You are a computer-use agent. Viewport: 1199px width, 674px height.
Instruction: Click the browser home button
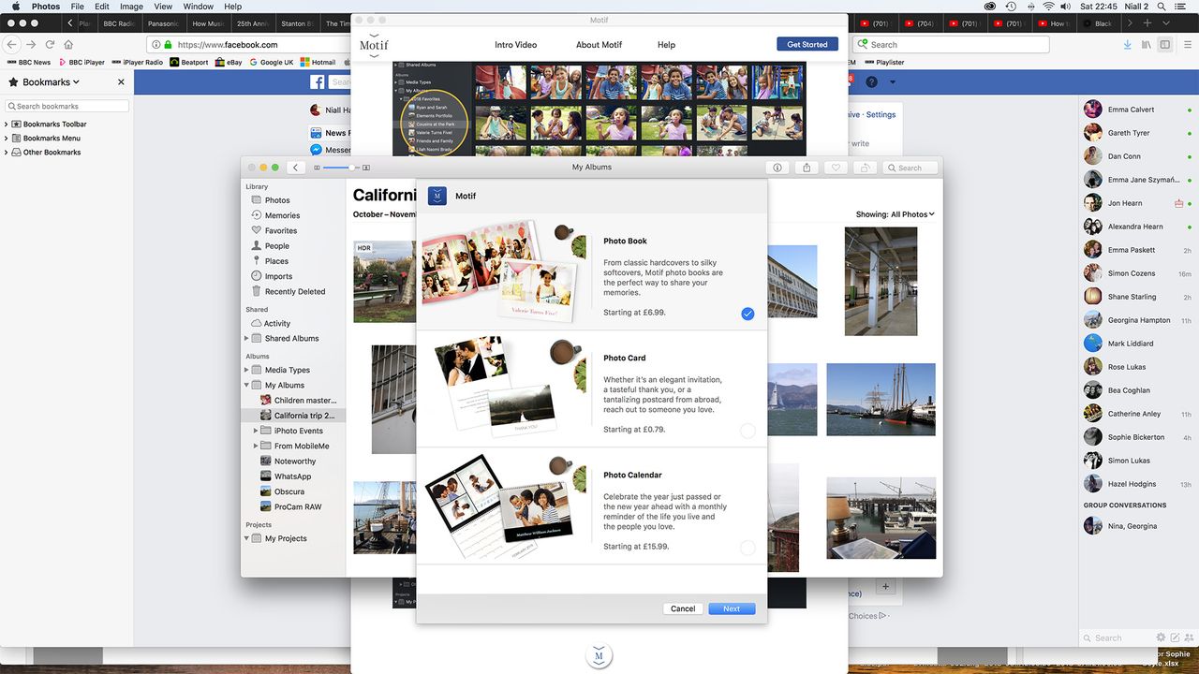tap(69, 44)
